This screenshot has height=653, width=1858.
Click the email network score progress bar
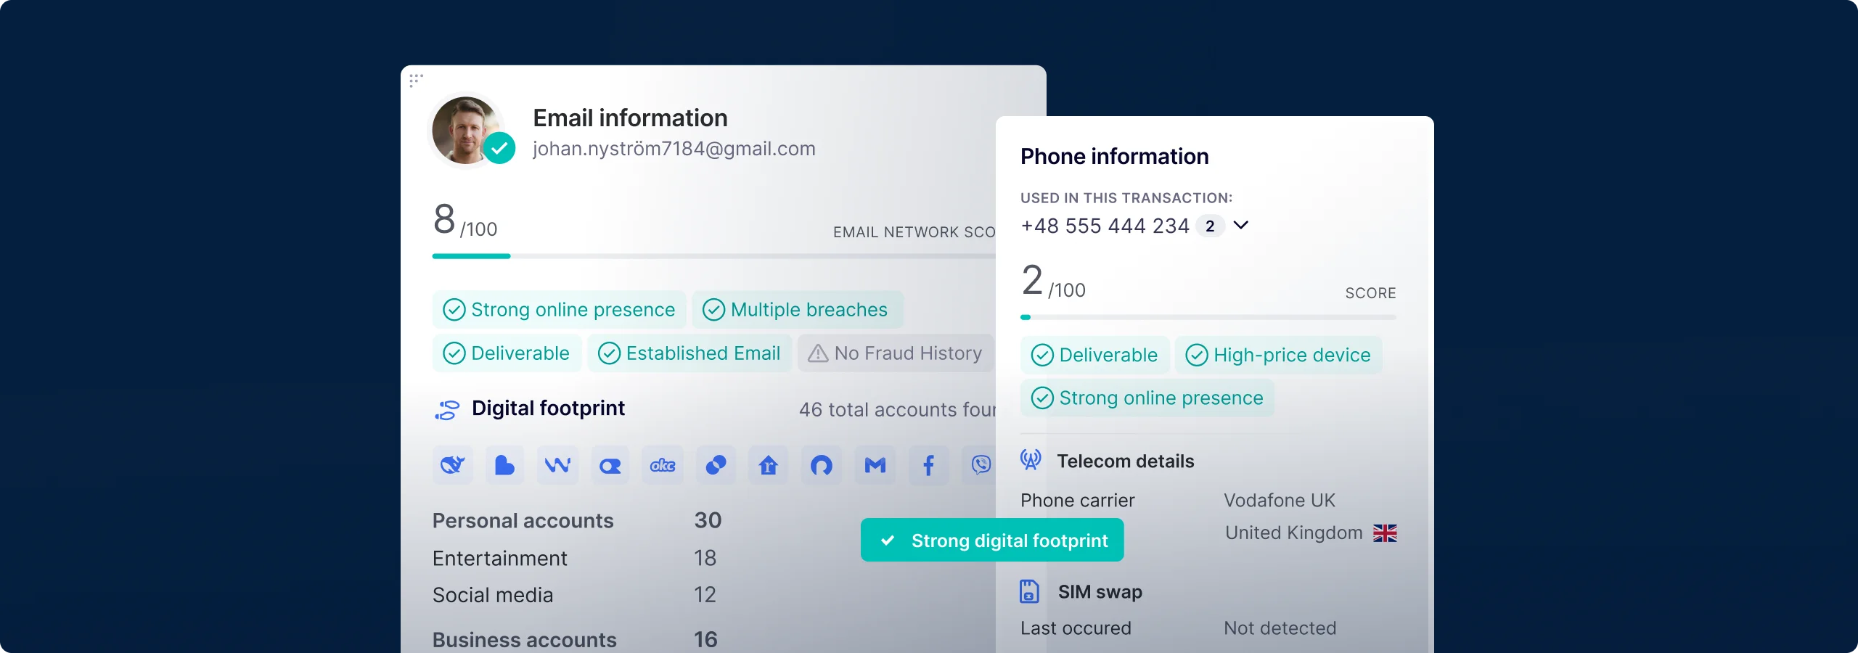(714, 256)
